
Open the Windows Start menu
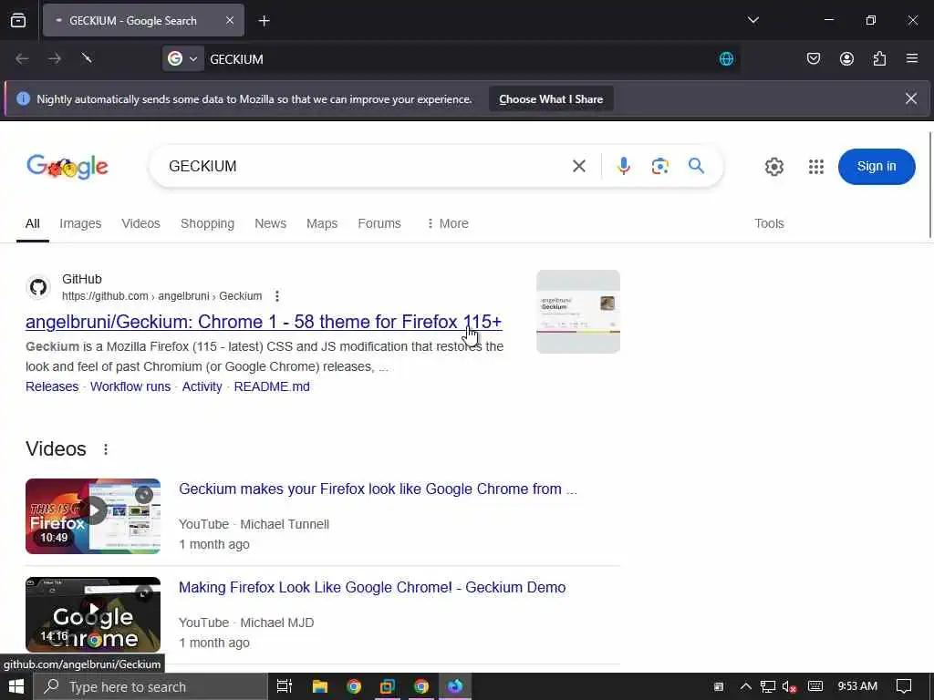click(16, 686)
